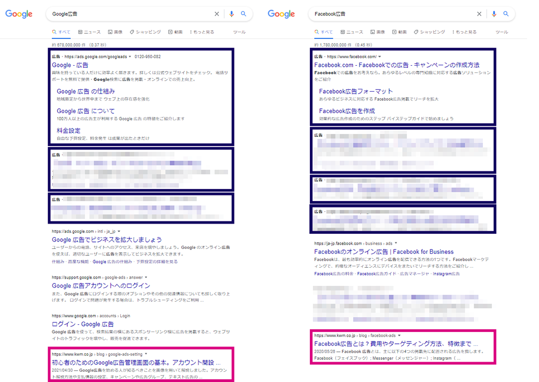Open the sitelink Google 広告 の仕組み

[x=86, y=92]
